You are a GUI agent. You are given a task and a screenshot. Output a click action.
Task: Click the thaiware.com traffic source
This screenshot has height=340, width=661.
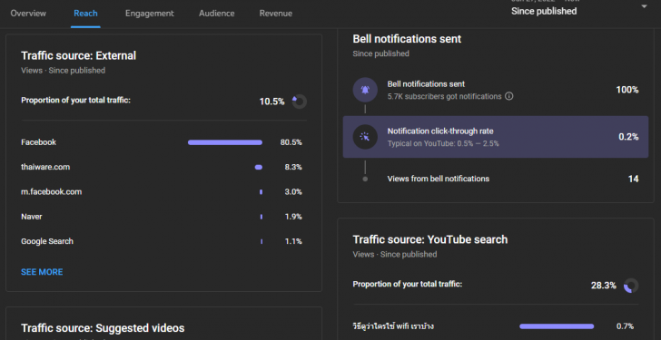tap(45, 167)
